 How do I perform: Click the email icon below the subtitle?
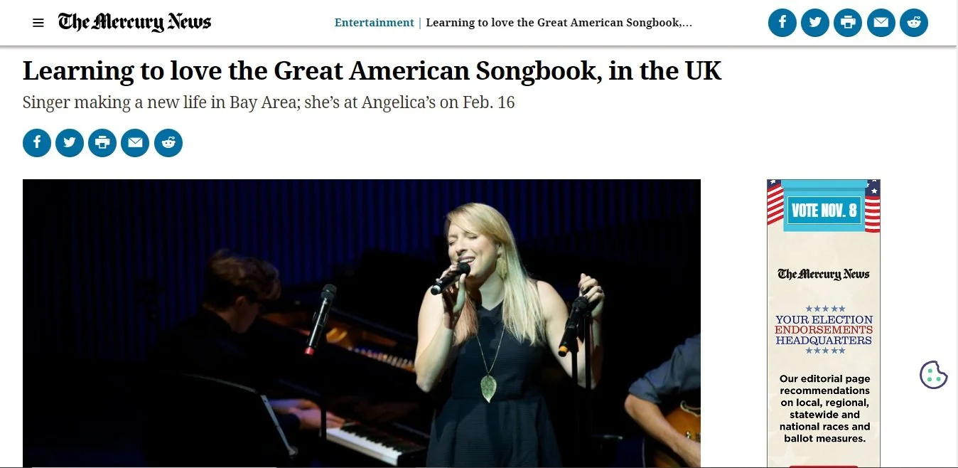pyautogui.click(x=135, y=143)
